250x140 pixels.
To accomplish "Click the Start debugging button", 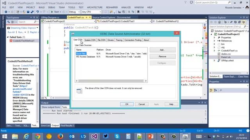I will click(55, 12).
